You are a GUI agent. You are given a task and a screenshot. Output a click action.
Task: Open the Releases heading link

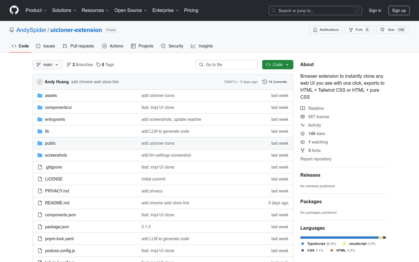coord(310,175)
